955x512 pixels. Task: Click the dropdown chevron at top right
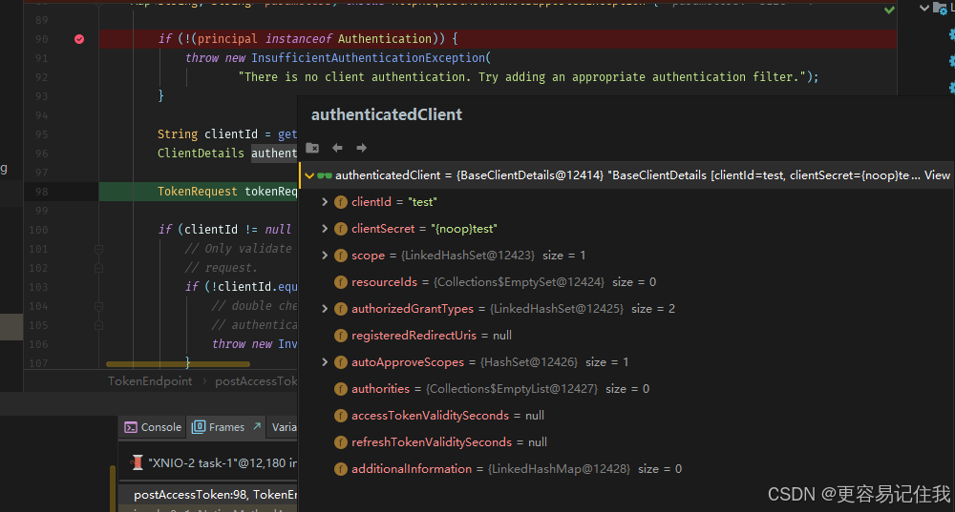923,8
